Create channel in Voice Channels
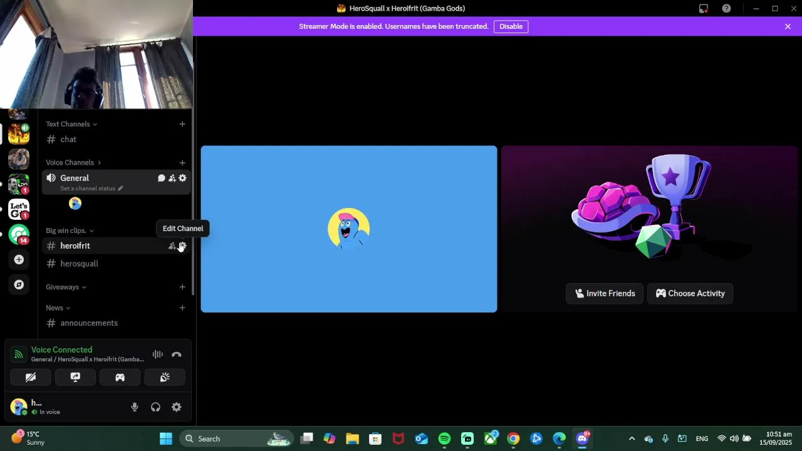This screenshot has height=451, width=802. point(182,163)
